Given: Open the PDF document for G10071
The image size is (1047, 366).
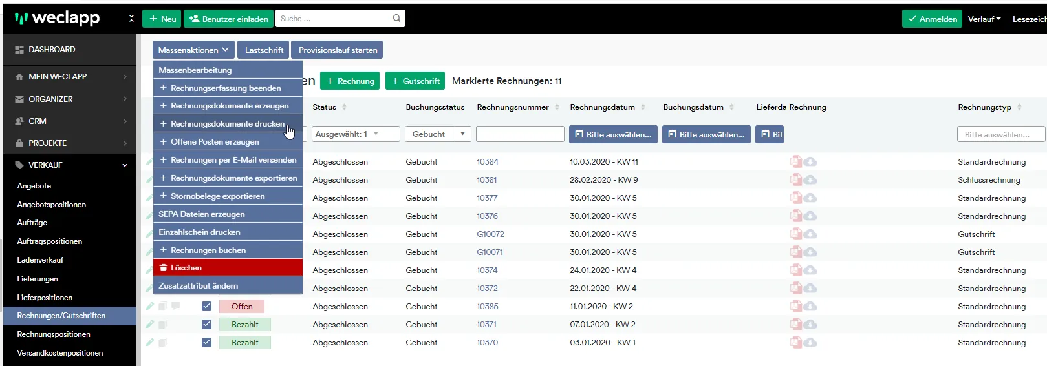Looking at the screenshot, I should 796,252.
